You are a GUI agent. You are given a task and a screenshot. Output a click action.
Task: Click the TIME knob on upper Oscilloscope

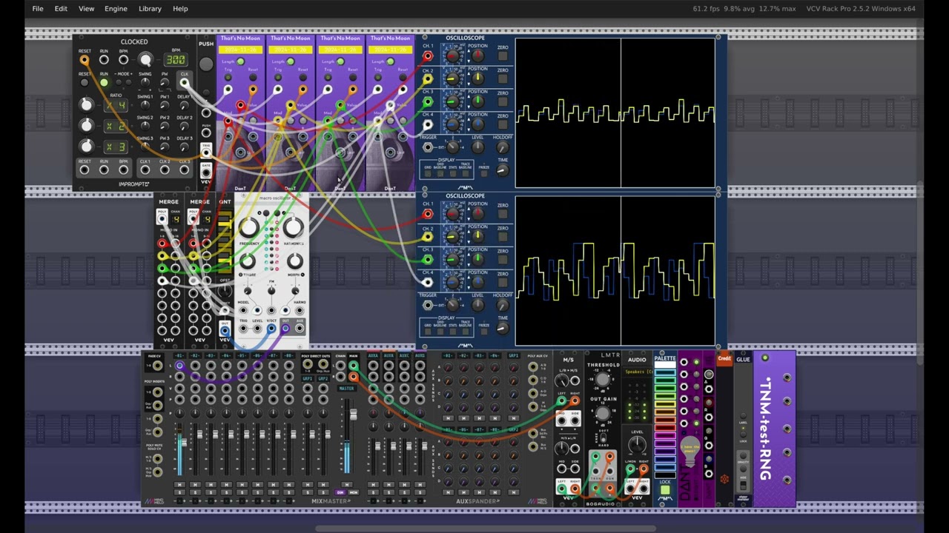point(503,171)
